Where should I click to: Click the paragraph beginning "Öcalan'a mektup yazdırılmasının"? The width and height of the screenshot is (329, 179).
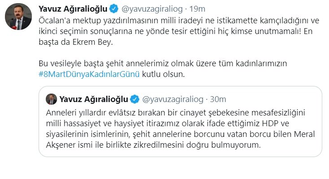click(179, 31)
